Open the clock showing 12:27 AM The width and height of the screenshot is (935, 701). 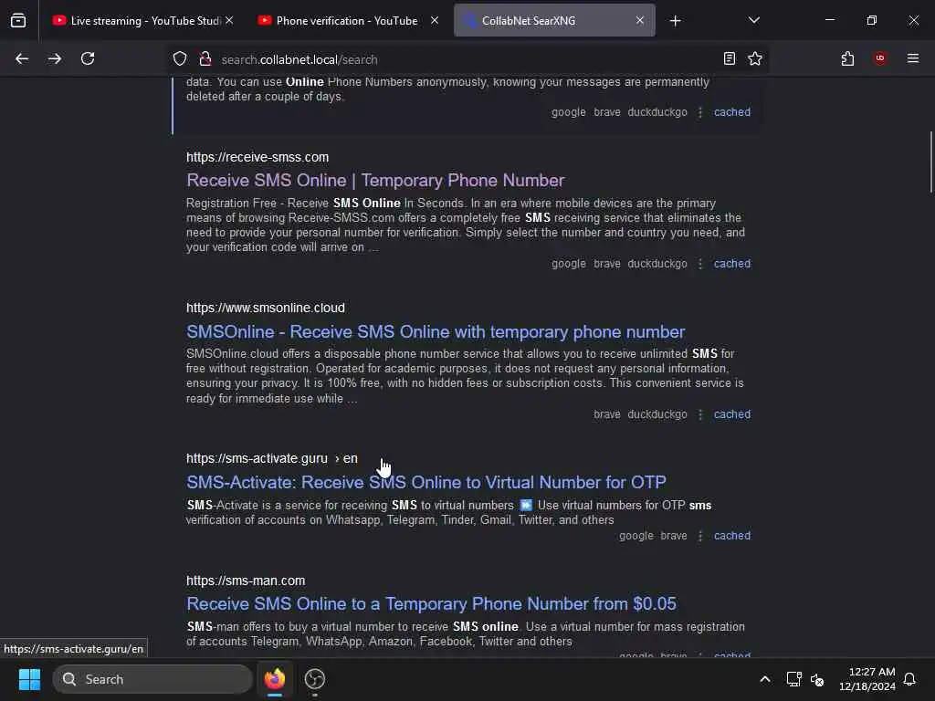(x=867, y=679)
